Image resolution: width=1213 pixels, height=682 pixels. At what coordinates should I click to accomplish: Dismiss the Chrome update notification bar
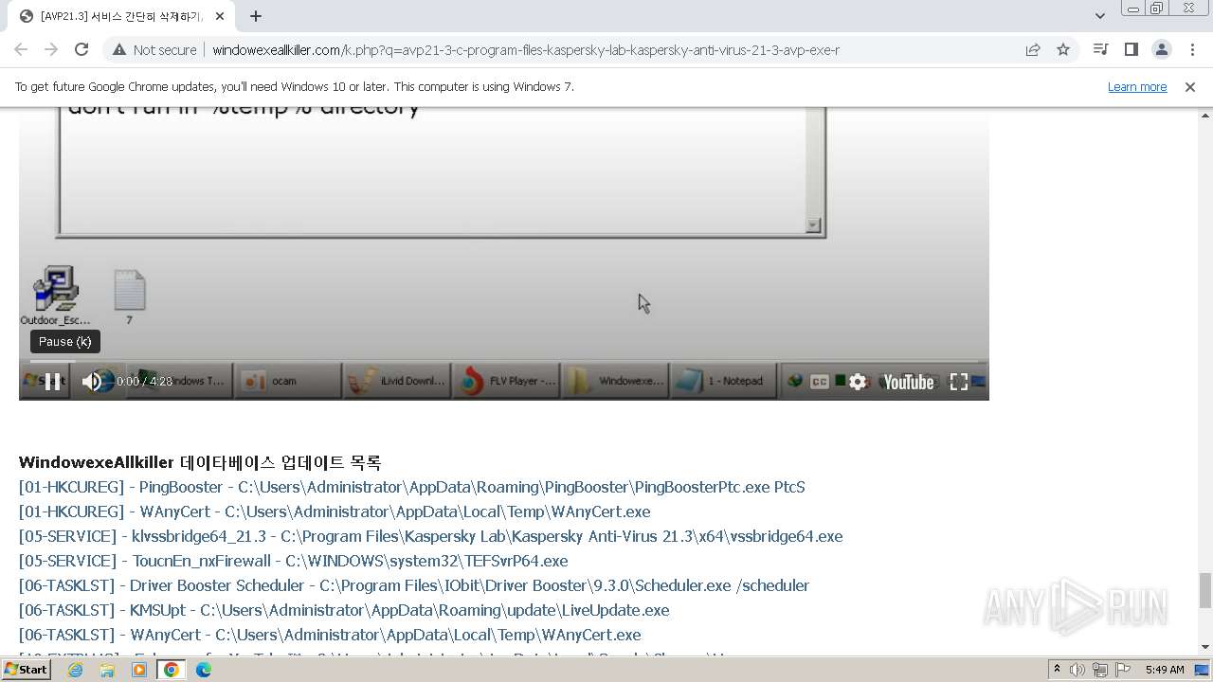pyautogui.click(x=1190, y=86)
